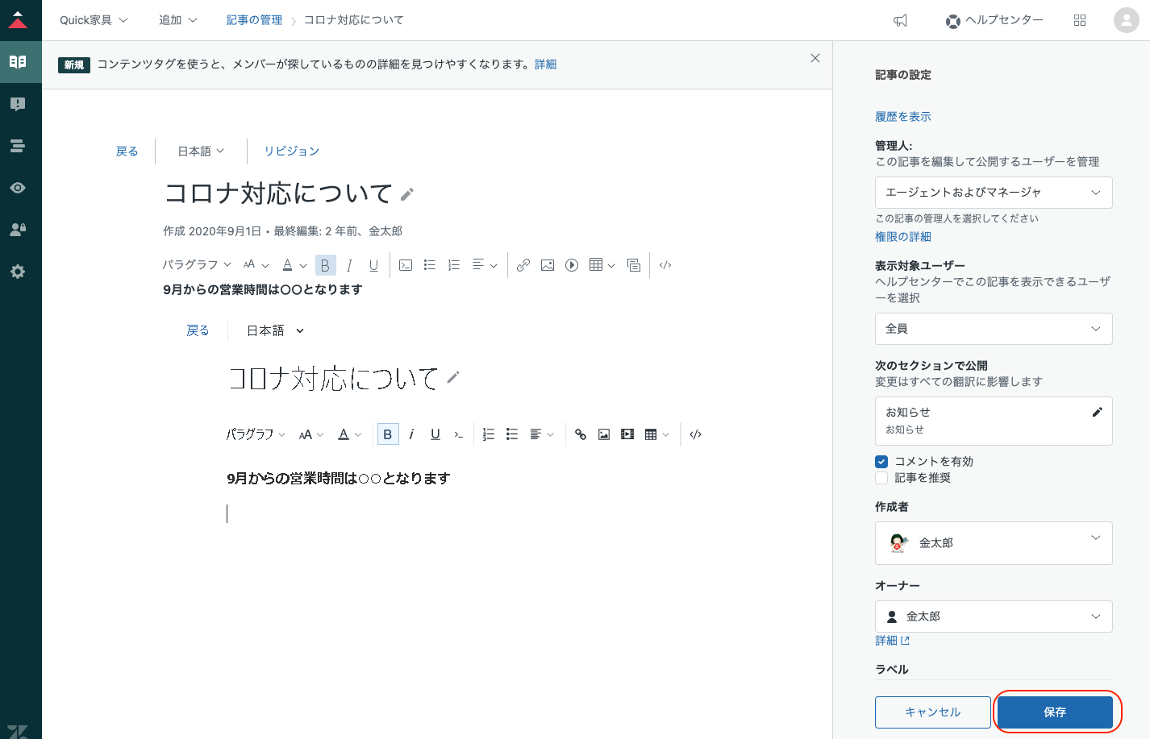Click the Zendesk logo at top of sidebar
1150x739 pixels.
coord(18,20)
